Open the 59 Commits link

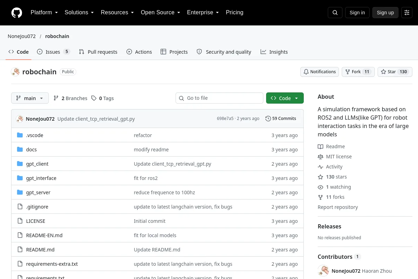[x=281, y=119]
